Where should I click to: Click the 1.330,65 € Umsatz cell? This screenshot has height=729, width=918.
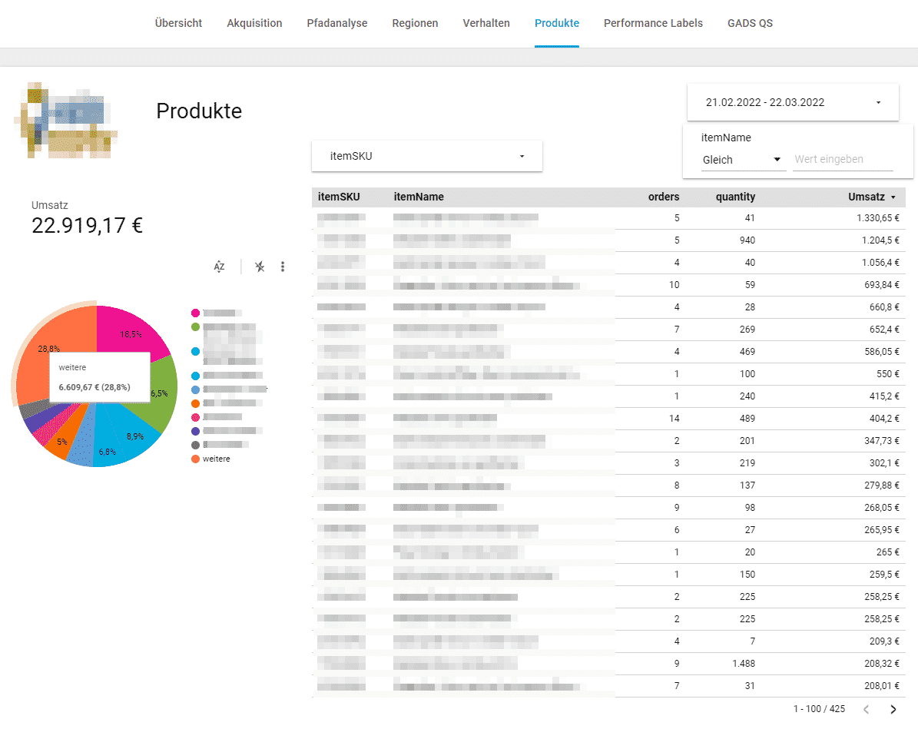pos(877,218)
